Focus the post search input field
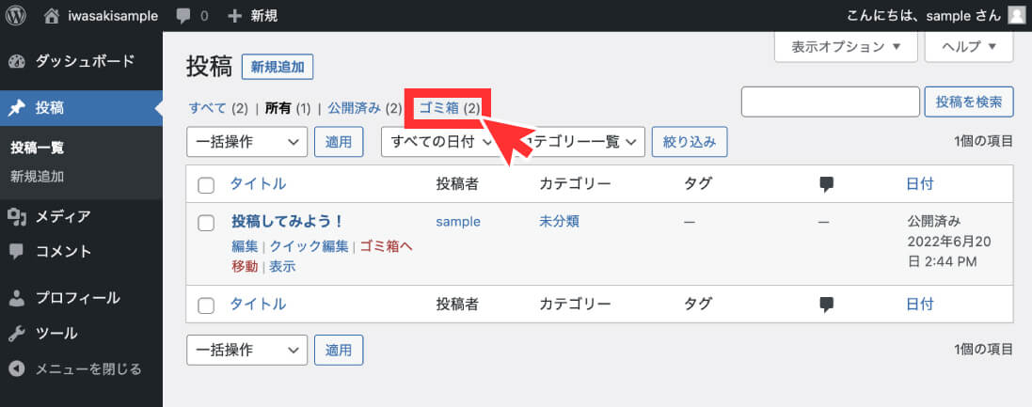The width and height of the screenshot is (1032, 407). click(830, 102)
